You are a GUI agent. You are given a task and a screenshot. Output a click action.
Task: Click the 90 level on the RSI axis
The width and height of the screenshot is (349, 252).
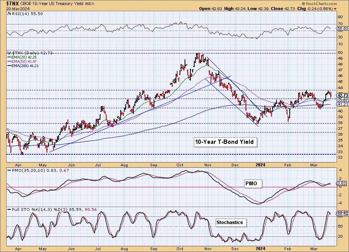[340, 17]
